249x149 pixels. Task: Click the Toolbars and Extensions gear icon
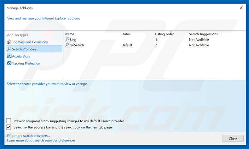pyautogui.click(x=9, y=42)
